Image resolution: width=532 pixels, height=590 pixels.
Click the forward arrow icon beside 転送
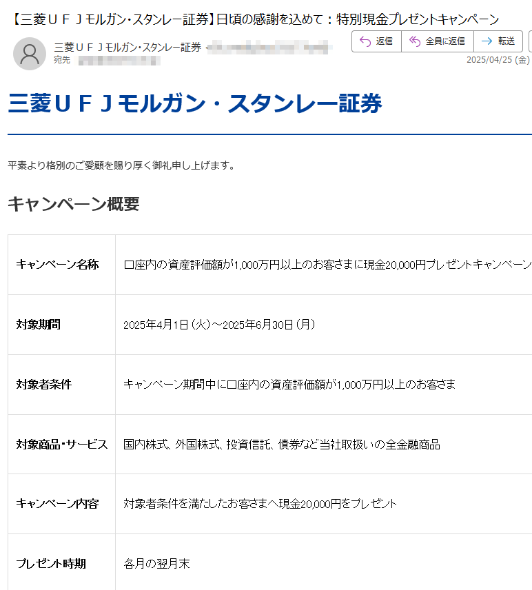[x=487, y=41]
